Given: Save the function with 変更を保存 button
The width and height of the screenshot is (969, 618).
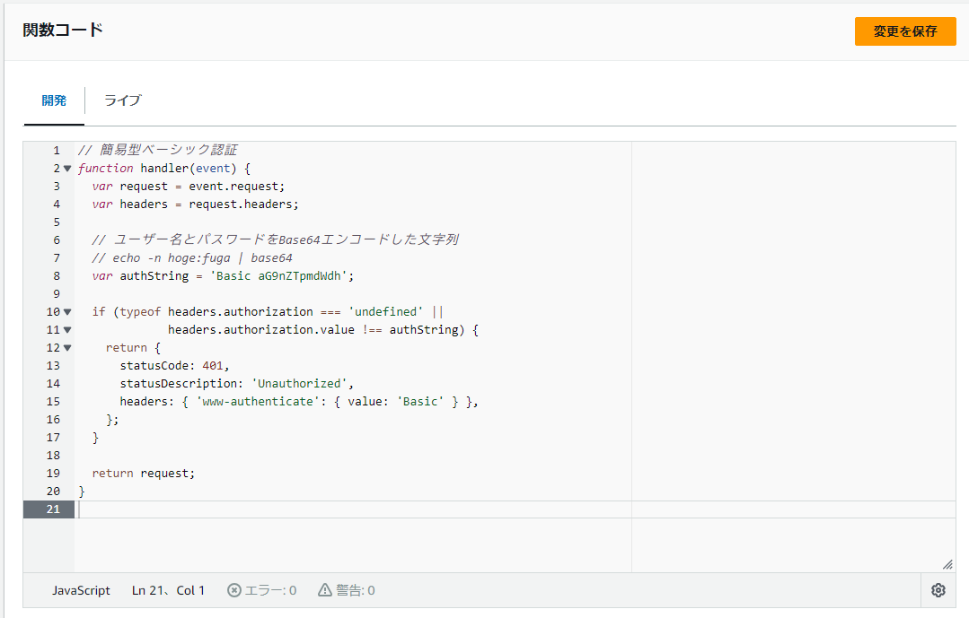Looking at the screenshot, I should [904, 30].
